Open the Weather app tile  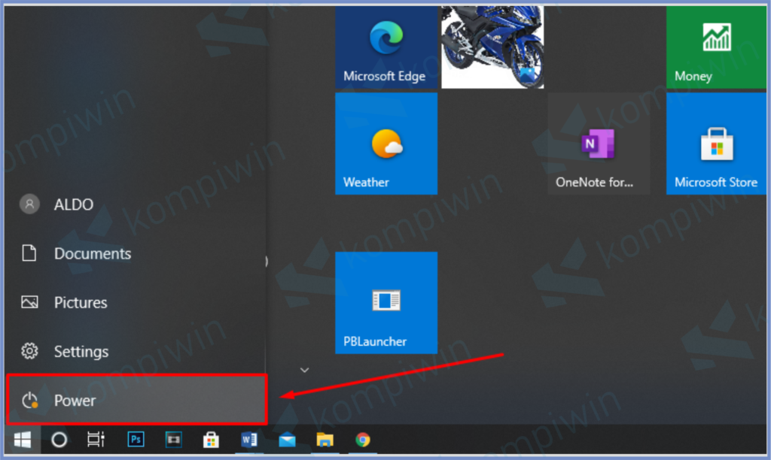[385, 144]
